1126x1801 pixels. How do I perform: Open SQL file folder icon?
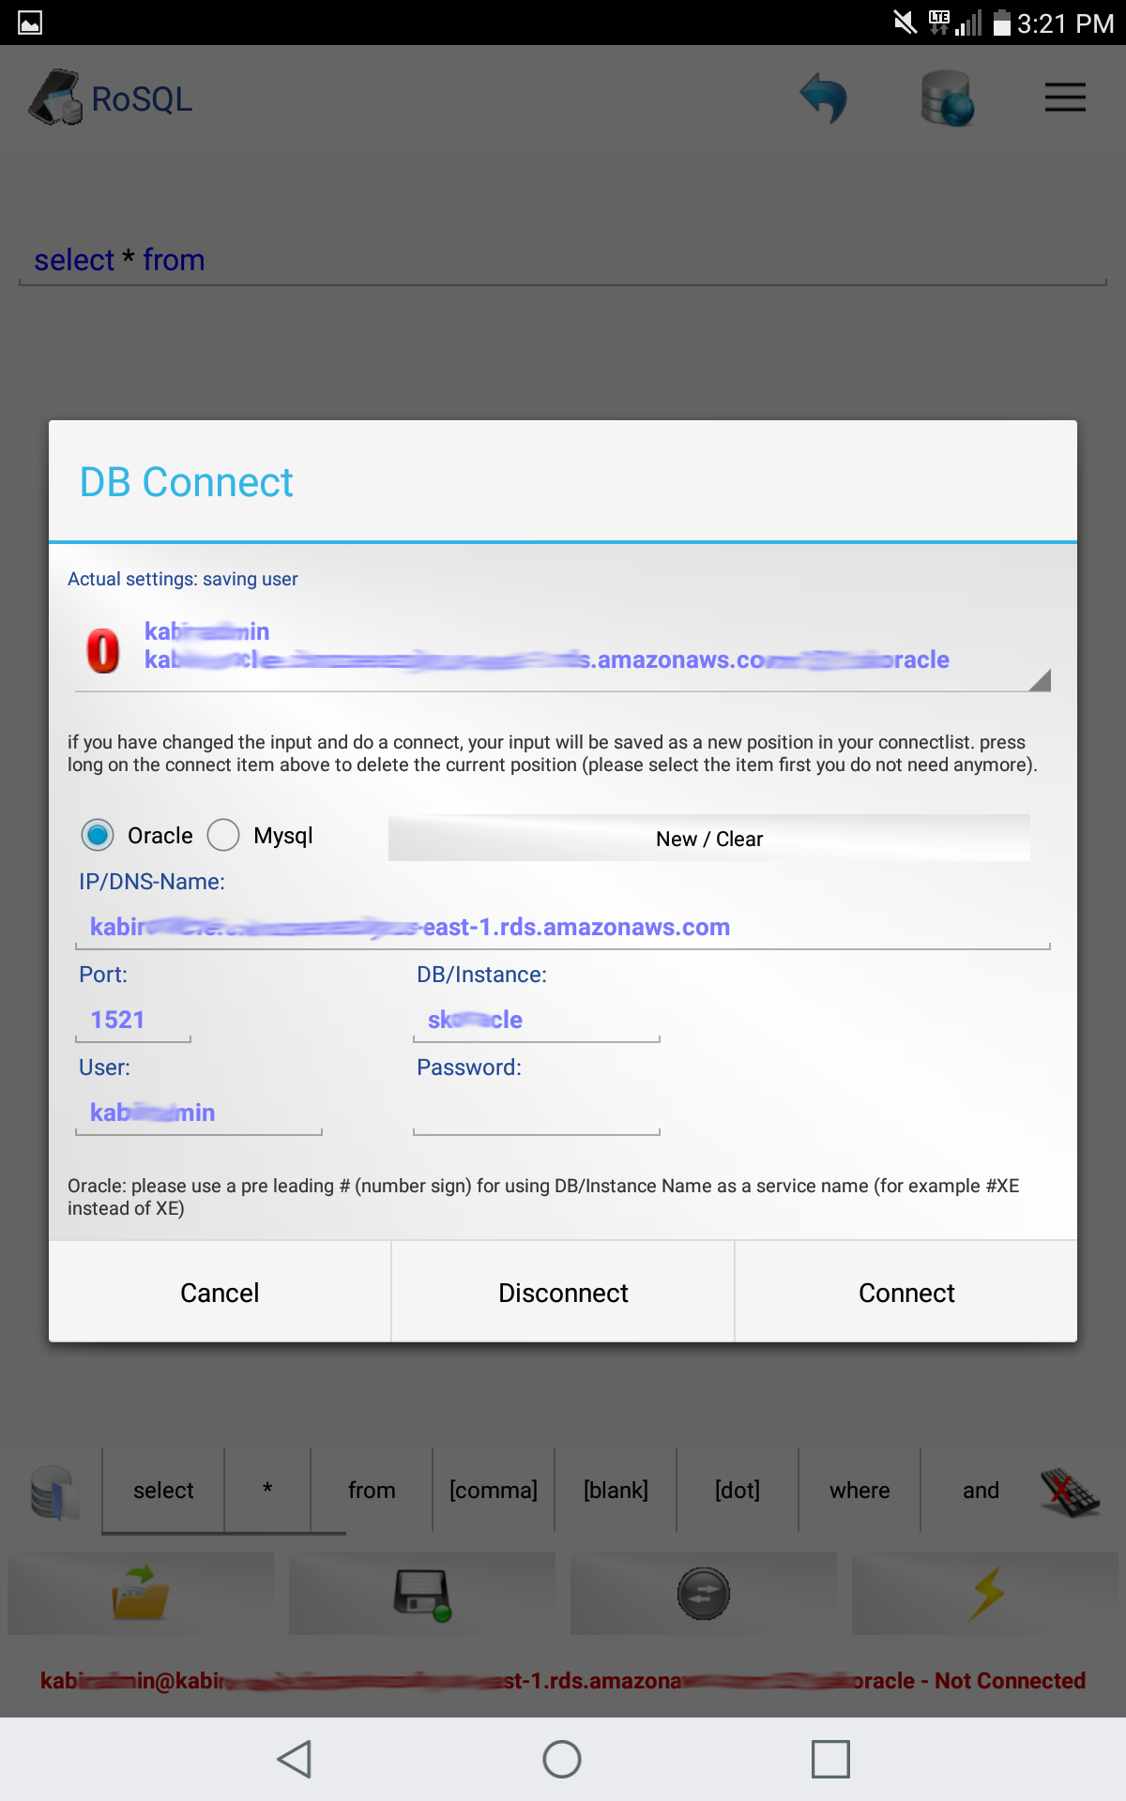point(141,1593)
